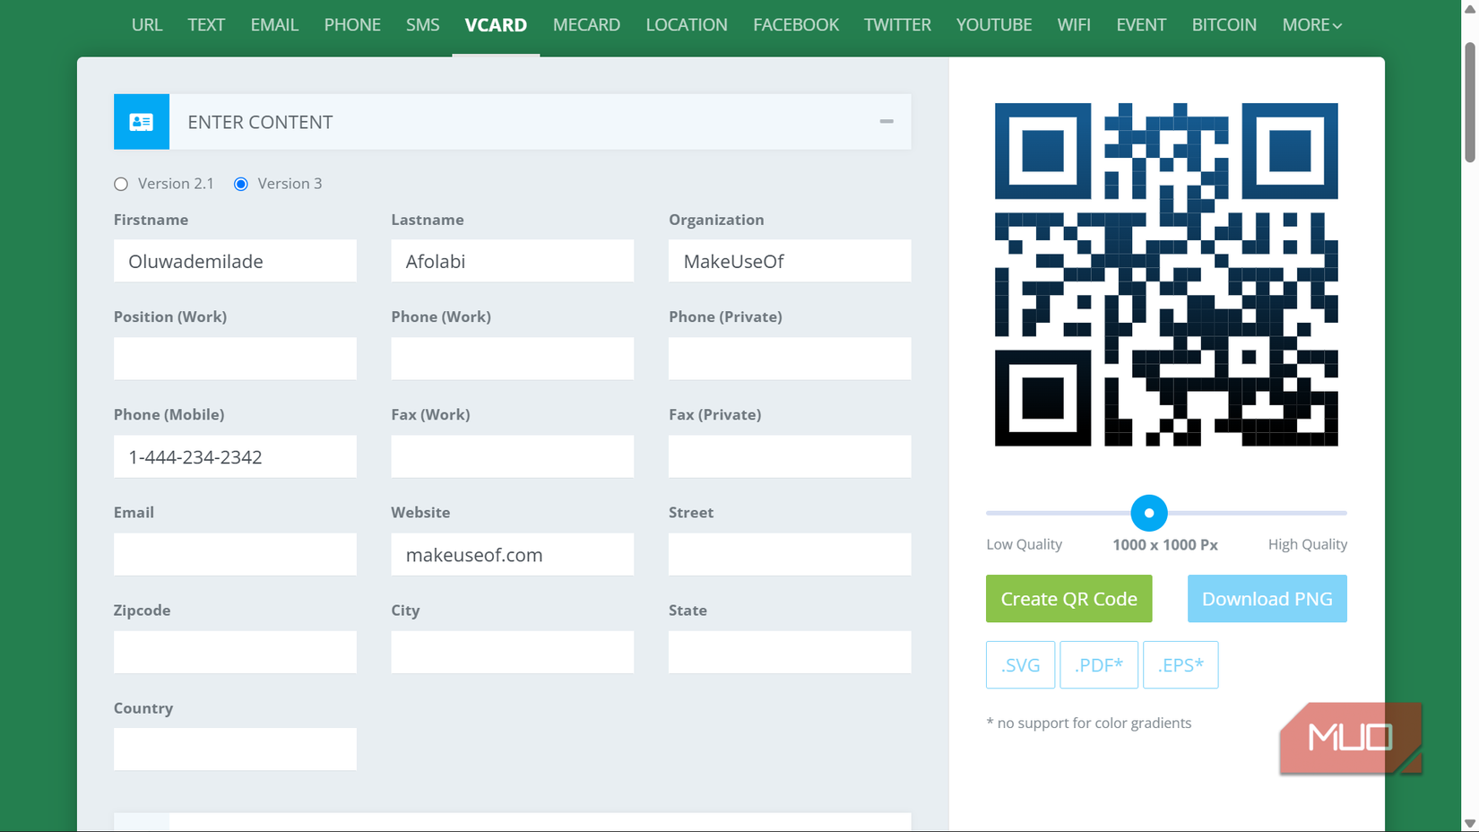Switch to the EVENT tab
The height and width of the screenshot is (832, 1479).
point(1141,25)
